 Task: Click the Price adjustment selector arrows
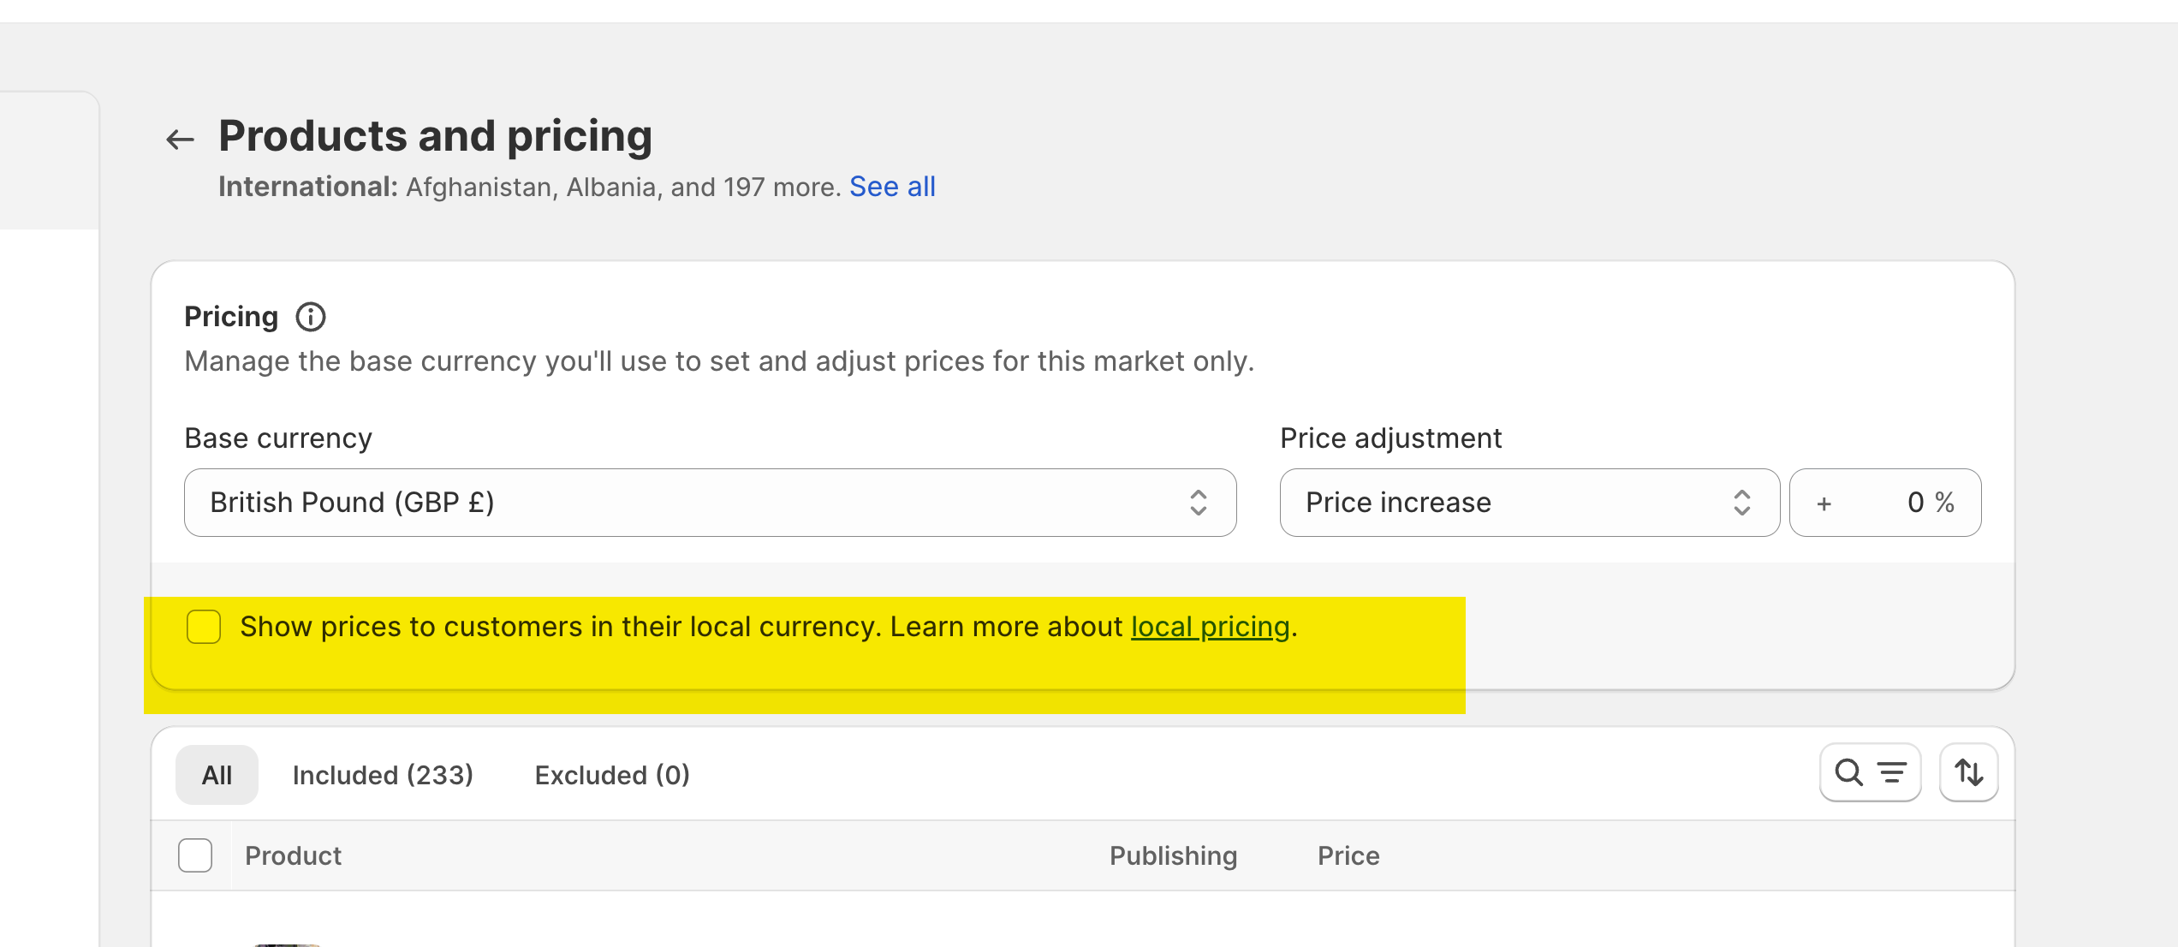pyautogui.click(x=1741, y=503)
